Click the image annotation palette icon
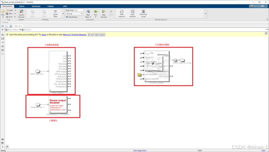 click(2, 46)
